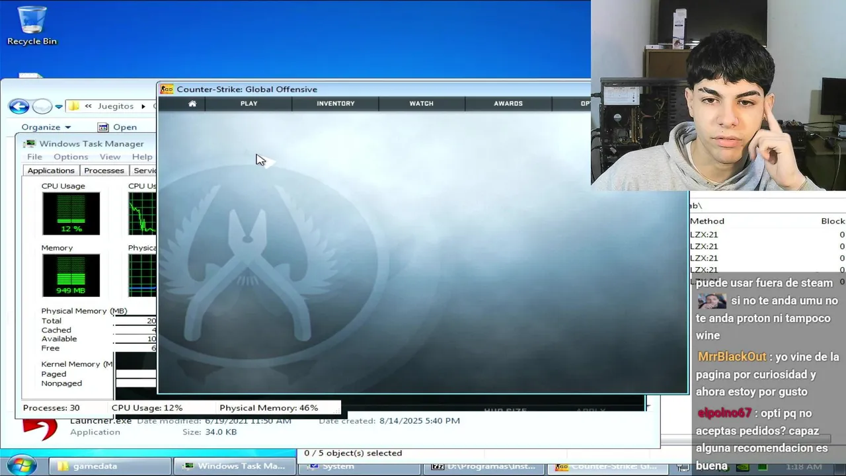Click the Task Manager title bar icon
The height and width of the screenshot is (476, 846).
(29, 143)
